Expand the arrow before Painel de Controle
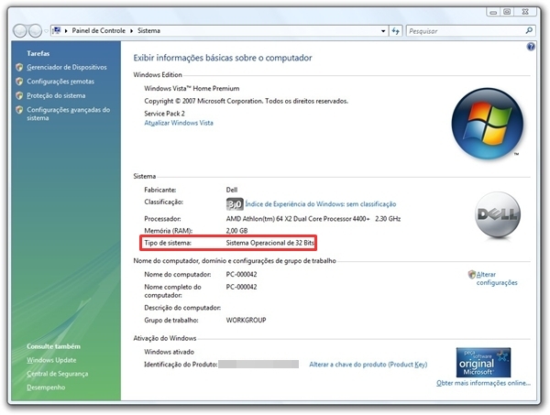Viewport: 550px width, 415px height. [66, 31]
